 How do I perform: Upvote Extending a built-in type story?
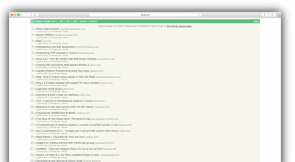click(35, 95)
